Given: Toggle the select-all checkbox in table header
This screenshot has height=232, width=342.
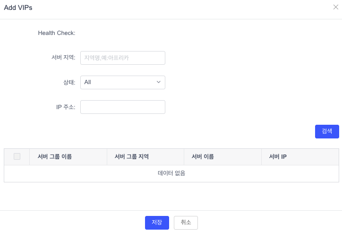Looking at the screenshot, I should [17, 156].
